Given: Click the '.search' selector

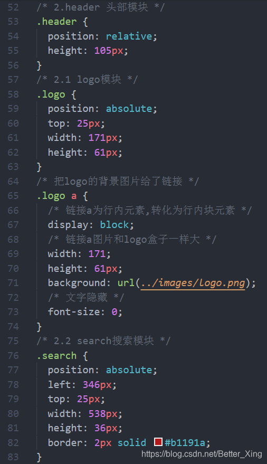Looking at the screenshot, I should click(56, 355).
